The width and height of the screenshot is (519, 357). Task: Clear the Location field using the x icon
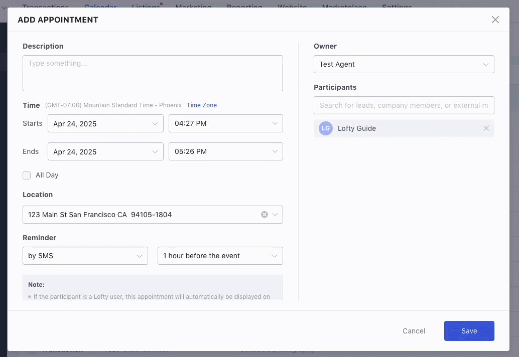tap(264, 214)
